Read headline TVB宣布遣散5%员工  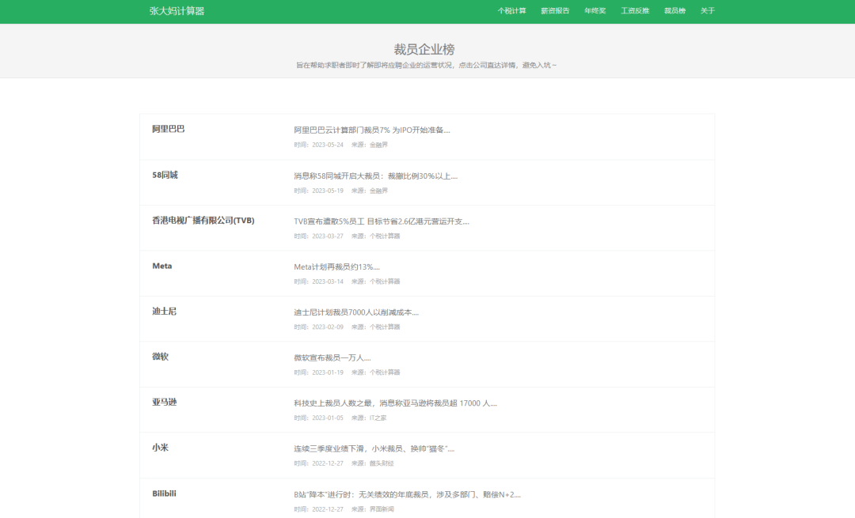(381, 221)
